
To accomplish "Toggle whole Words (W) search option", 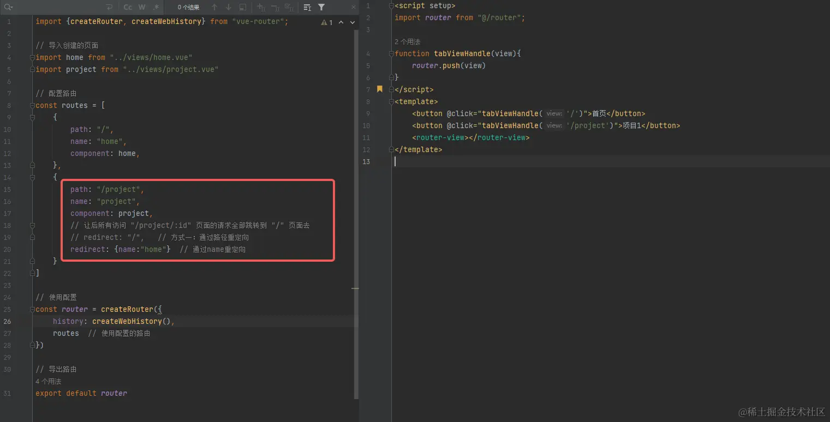I will click(142, 7).
